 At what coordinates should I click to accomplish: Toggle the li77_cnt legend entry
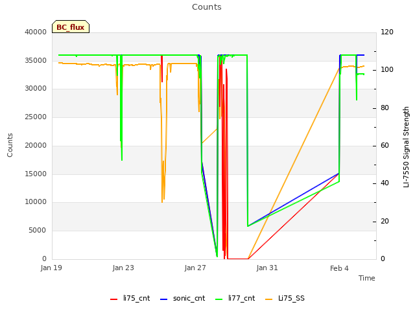(235, 298)
